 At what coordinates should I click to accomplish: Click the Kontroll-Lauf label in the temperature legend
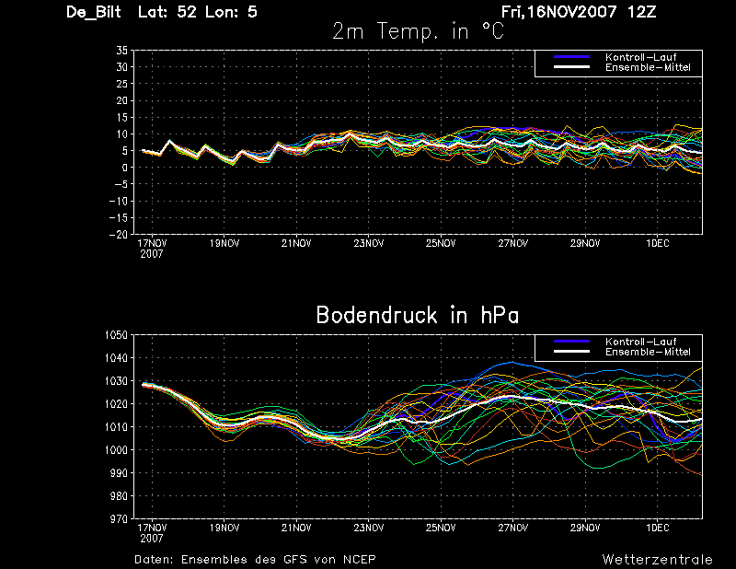[x=640, y=57]
